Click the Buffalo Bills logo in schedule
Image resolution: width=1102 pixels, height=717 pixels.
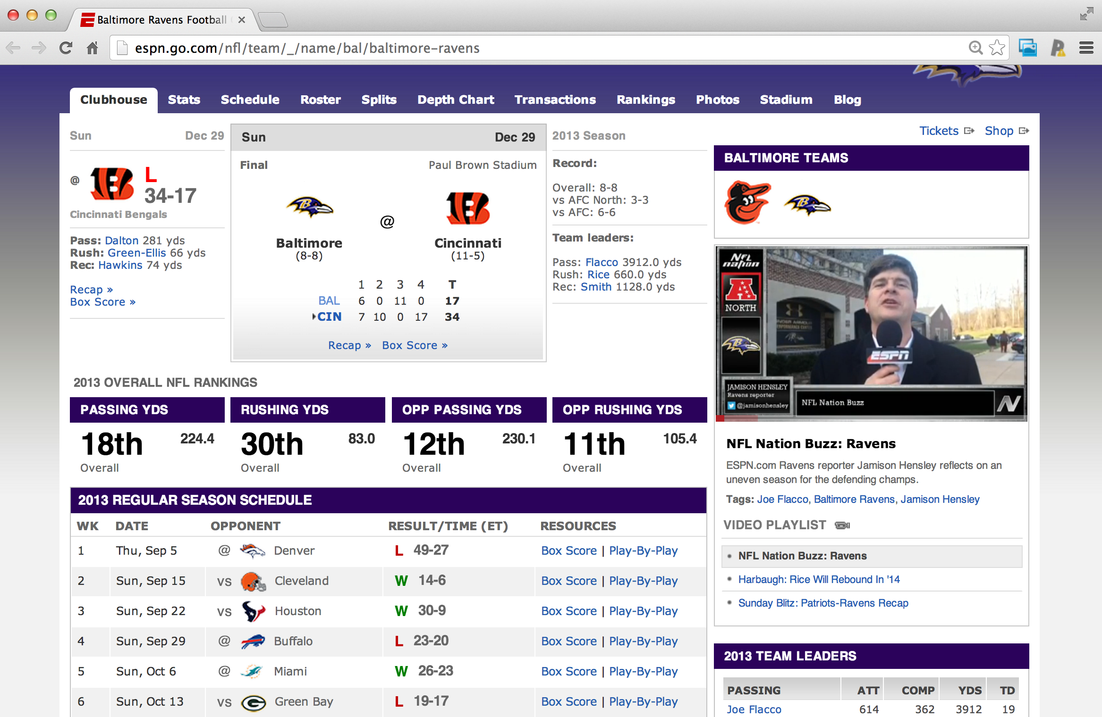tap(253, 642)
